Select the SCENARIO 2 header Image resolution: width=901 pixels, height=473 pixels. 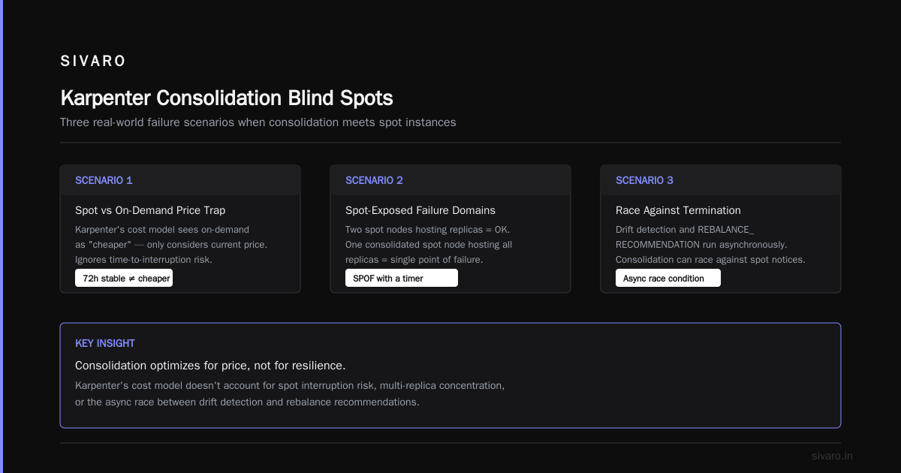pos(374,180)
